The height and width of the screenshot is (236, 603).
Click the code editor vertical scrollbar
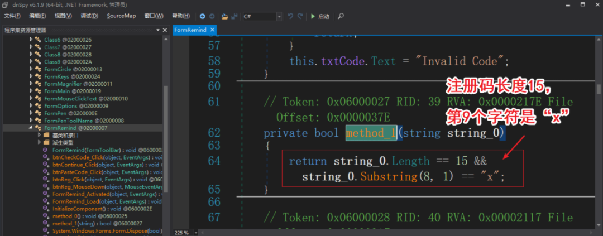tap(599, 89)
